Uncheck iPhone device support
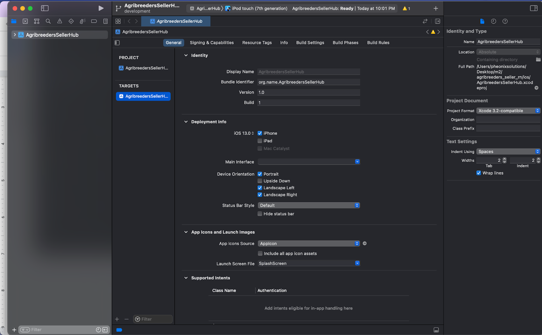 pyautogui.click(x=260, y=133)
